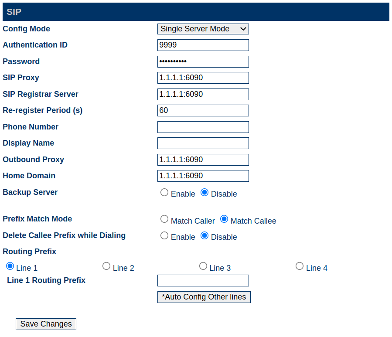Select the Line 4 radio button
392x337 pixels.
point(300,266)
